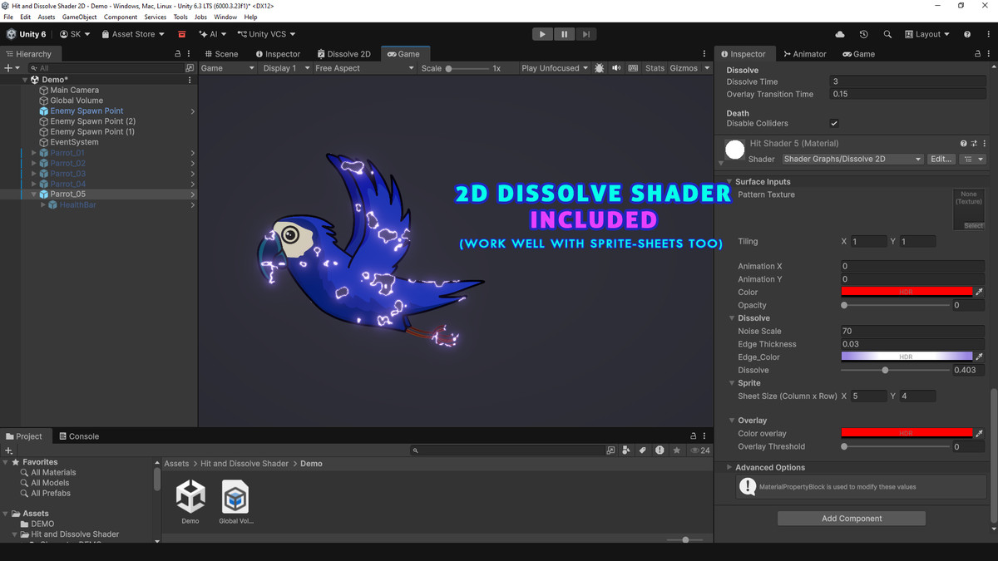The width and height of the screenshot is (998, 561).
Task: Toggle Stats overlay in Game view
Action: [655, 68]
